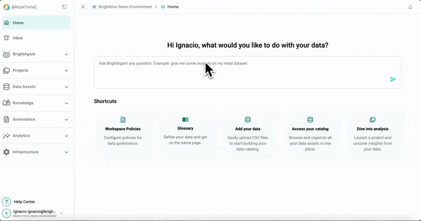Open the Glossary shortcut title
This screenshot has width=421, height=221.
coord(185,128)
